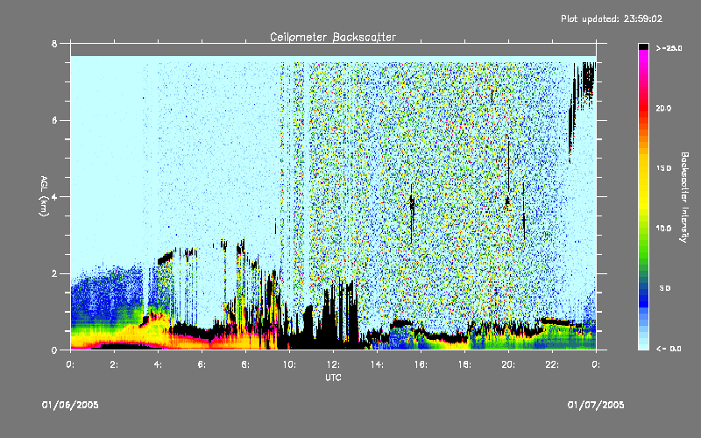Click the '10.0' colorbar tick label
701x438 pixels.
pyautogui.click(x=663, y=229)
